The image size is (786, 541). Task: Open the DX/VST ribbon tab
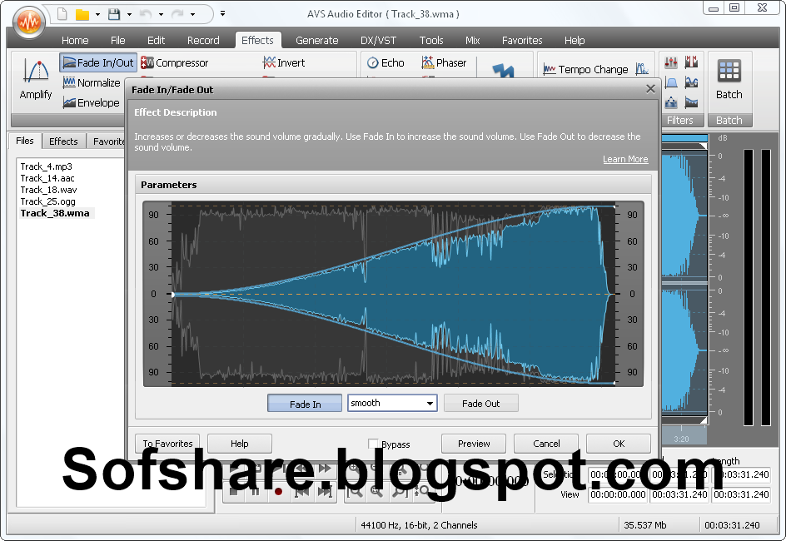pyautogui.click(x=378, y=40)
